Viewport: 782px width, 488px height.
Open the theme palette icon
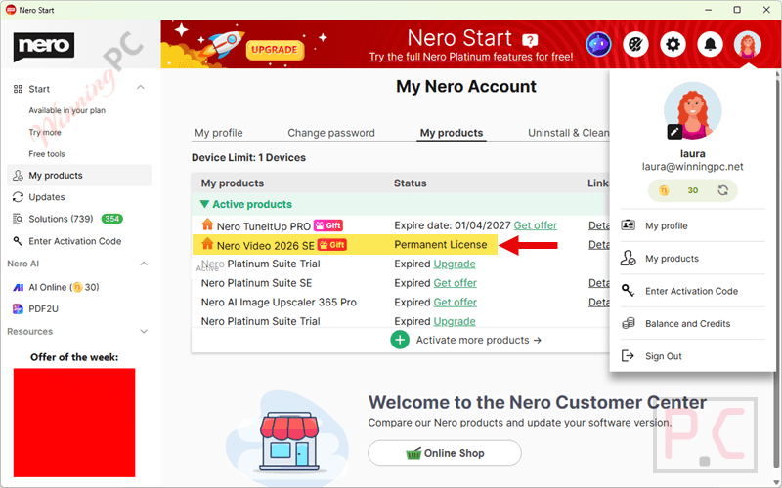pyautogui.click(x=635, y=44)
